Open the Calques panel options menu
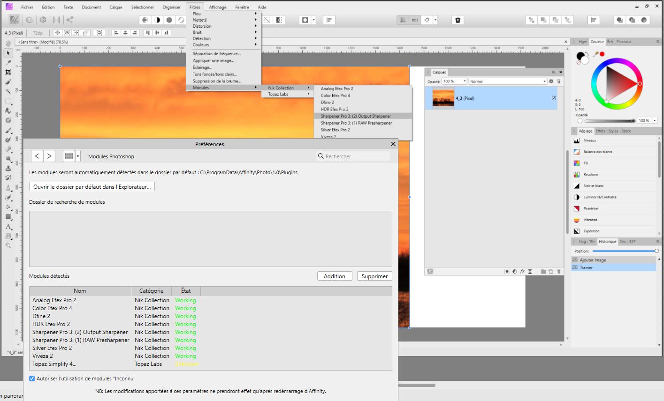This screenshot has width=664, height=401. click(x=554, y=72)
